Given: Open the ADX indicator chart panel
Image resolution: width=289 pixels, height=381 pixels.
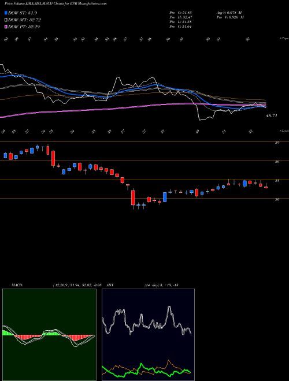Looking at the screenshot, I should (x=148, y=335).
